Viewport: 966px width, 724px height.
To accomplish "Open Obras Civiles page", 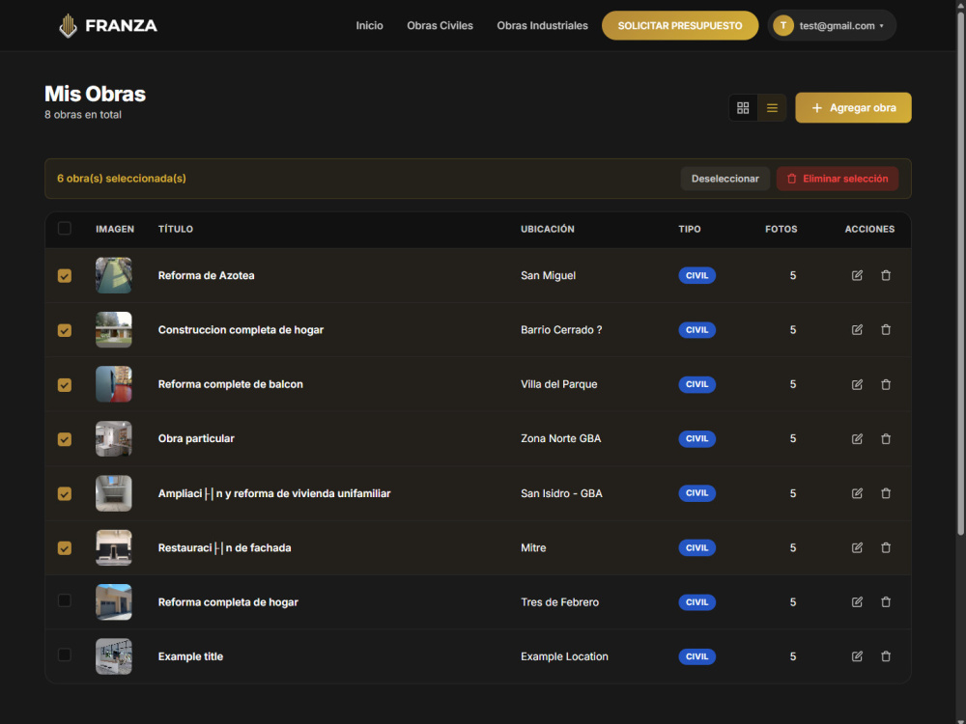I will click(x=440, y=25).
